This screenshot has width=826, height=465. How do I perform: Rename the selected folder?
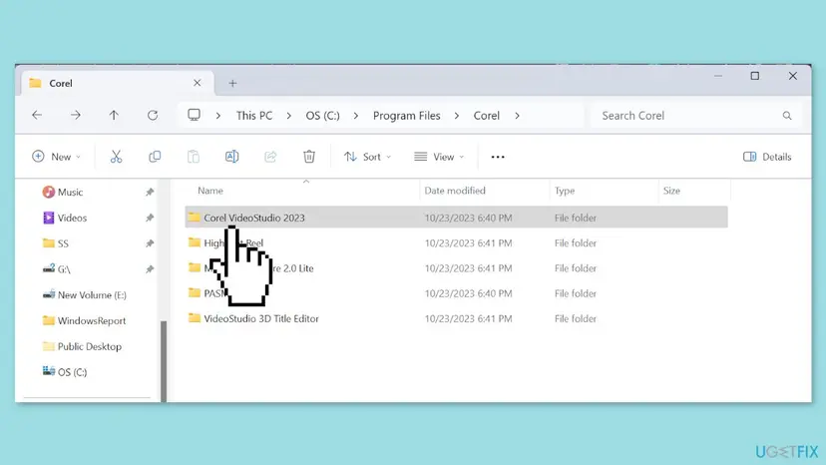tap(231, 157)
